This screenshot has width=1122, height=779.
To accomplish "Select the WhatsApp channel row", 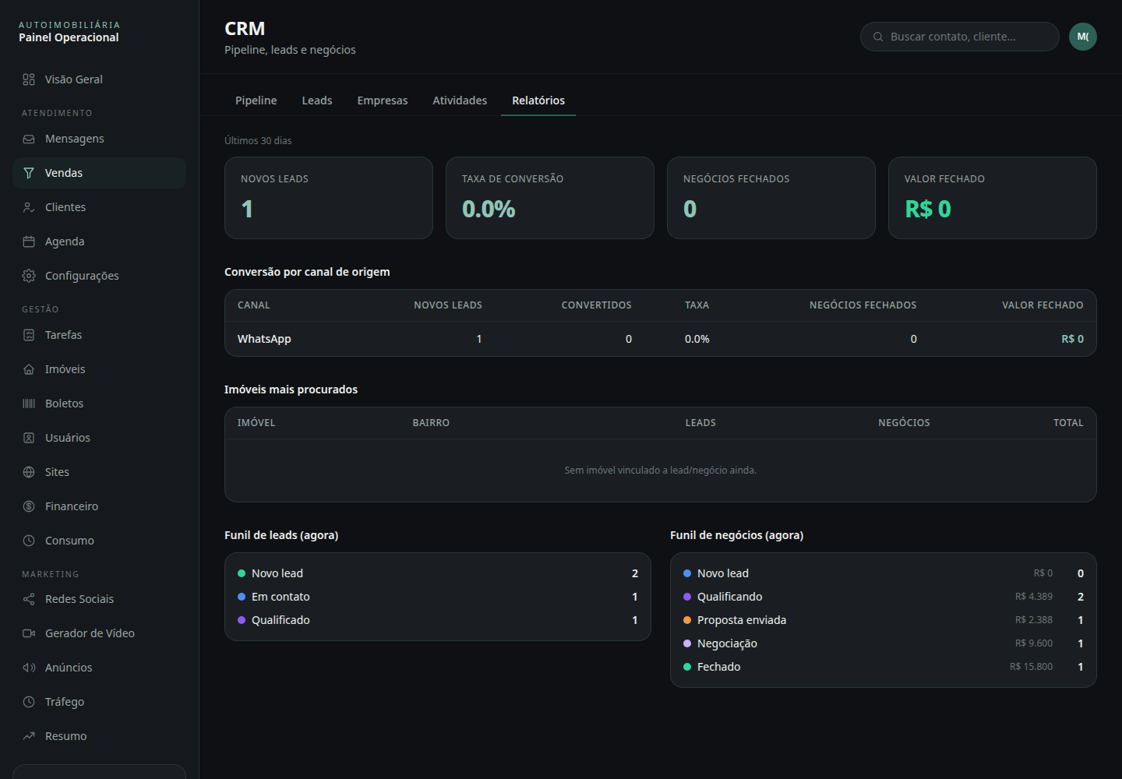I will (x=661, y=339).
